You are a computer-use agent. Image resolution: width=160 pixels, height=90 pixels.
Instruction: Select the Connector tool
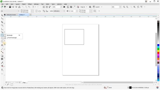click(x=2, y=52)
